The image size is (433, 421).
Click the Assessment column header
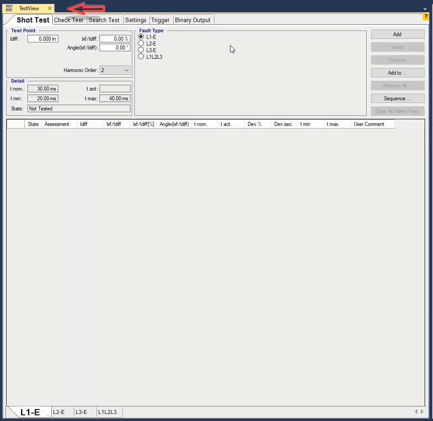(57, 124)
